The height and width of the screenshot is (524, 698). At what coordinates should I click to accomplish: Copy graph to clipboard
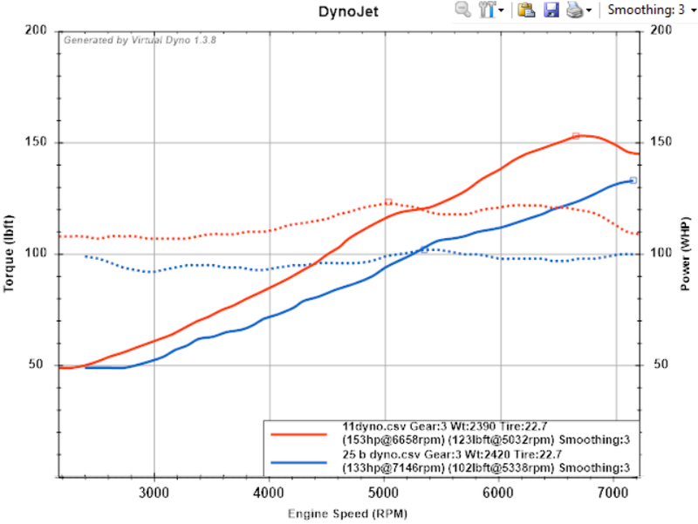point(525,10)
